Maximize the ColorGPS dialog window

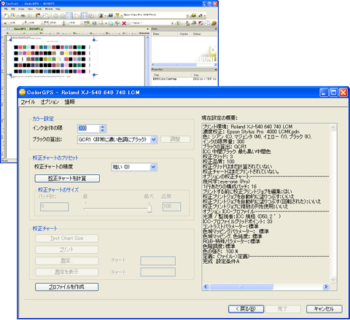334,93
